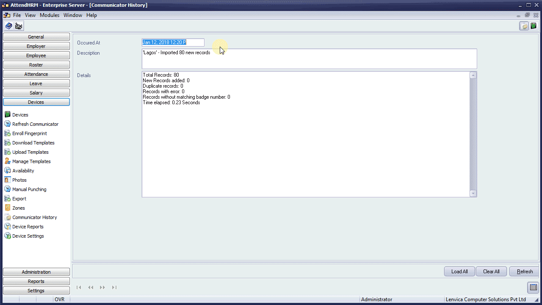The image size is (542, 305).
Task: Open the Devices sidebar item icon
Action: pos(7,115)
